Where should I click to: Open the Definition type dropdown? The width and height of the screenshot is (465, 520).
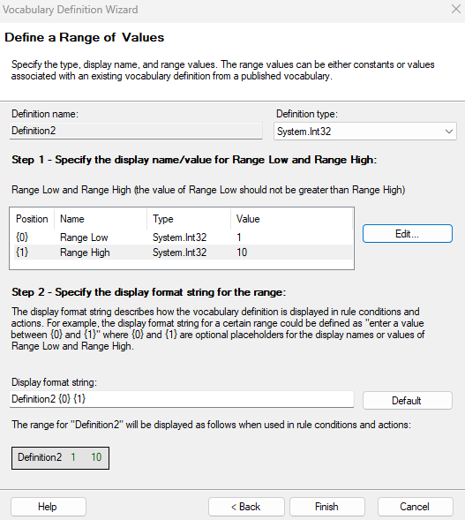[365, 132]
